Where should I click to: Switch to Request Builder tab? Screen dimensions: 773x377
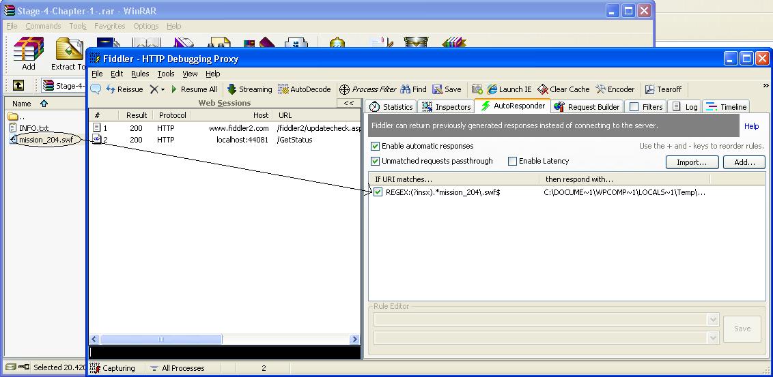click(588, 107)
